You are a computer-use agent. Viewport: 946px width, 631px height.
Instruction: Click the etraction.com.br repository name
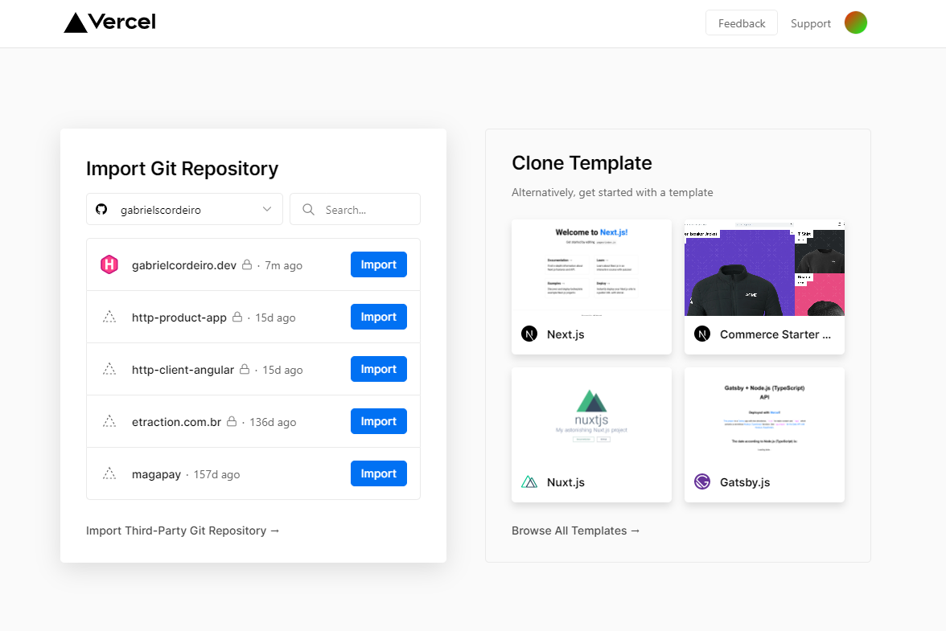(176, 422)
